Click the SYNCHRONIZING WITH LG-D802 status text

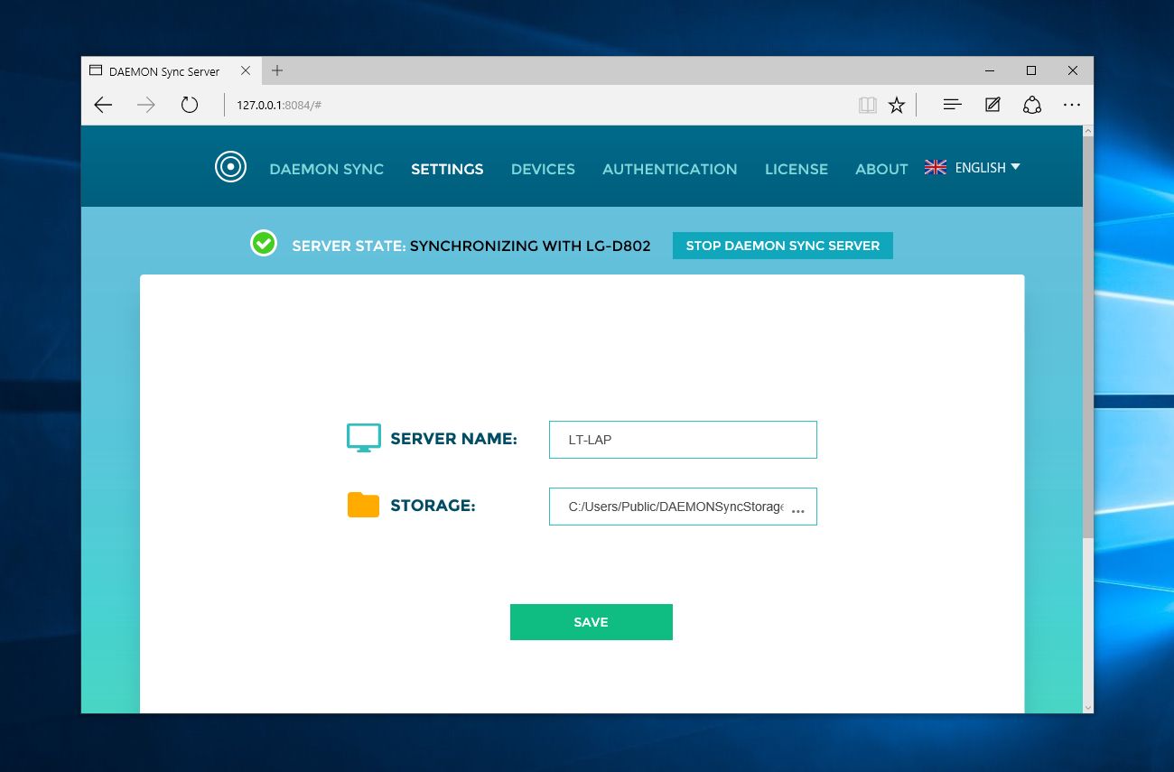530,246
